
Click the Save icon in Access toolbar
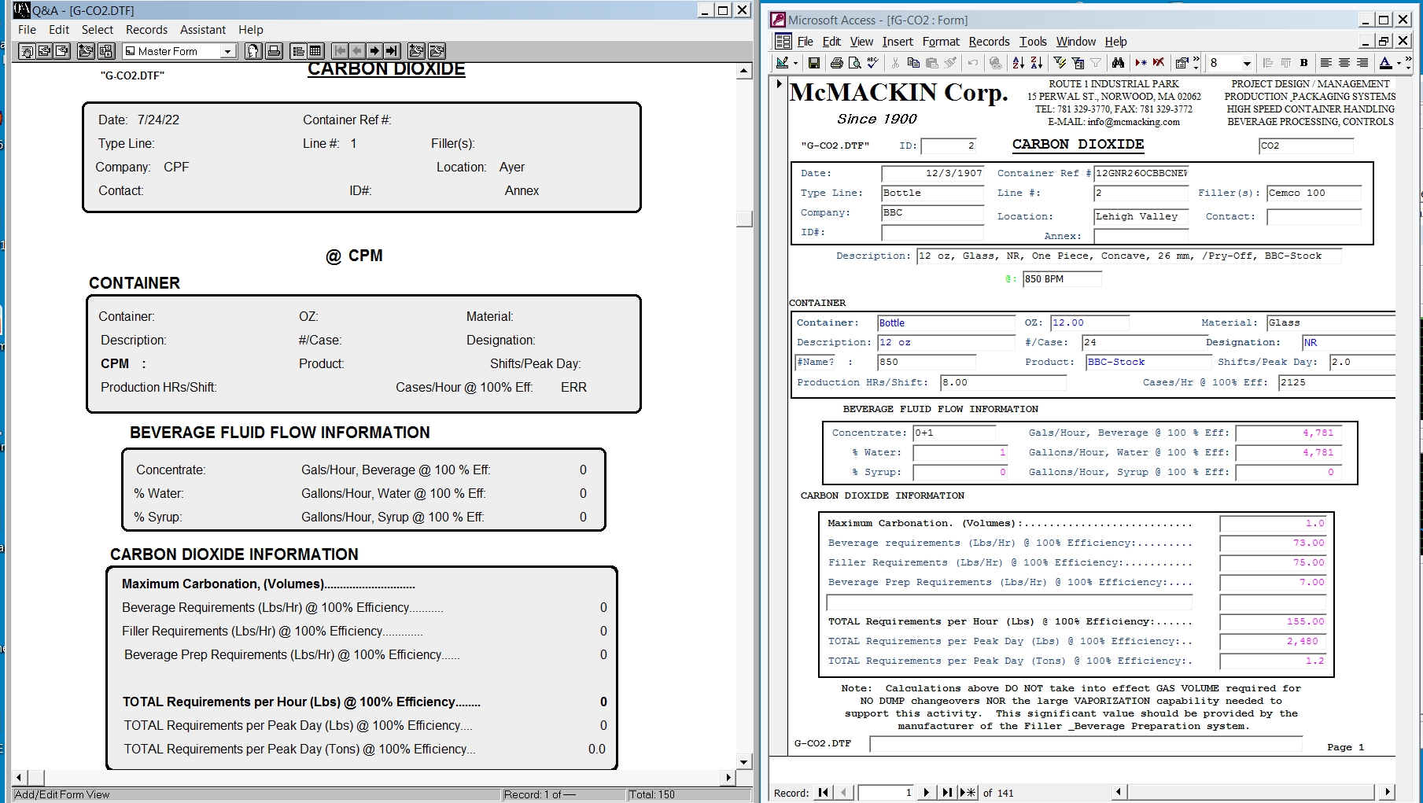[814, 63]
